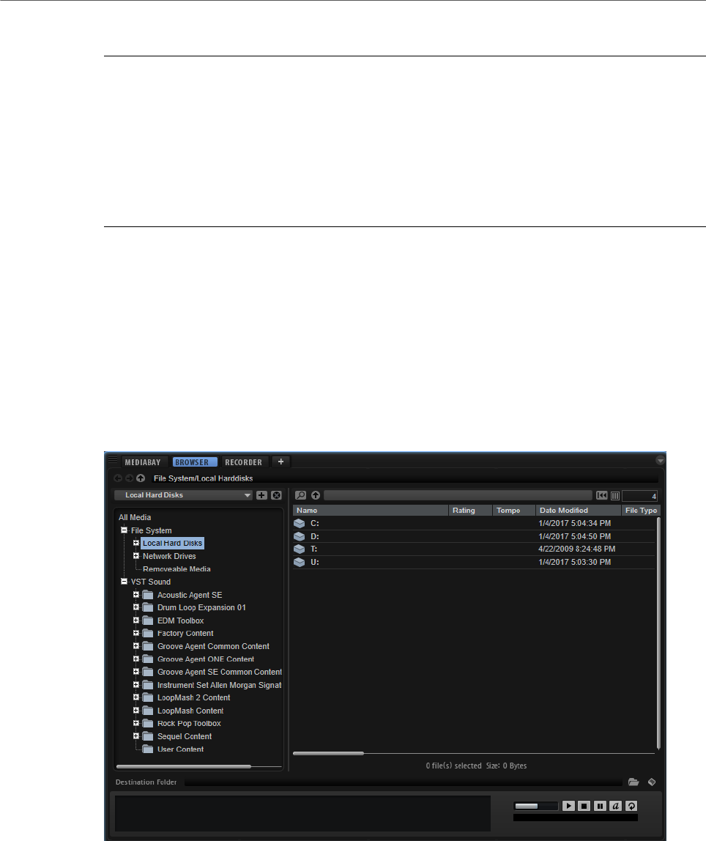The height and width of the screenshot is (841, 706).
Task: Click the Destination Folder path field
Action: click(x=403, y=782)
